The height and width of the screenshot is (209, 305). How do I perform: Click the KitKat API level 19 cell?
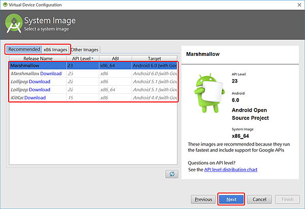(83, 97)
